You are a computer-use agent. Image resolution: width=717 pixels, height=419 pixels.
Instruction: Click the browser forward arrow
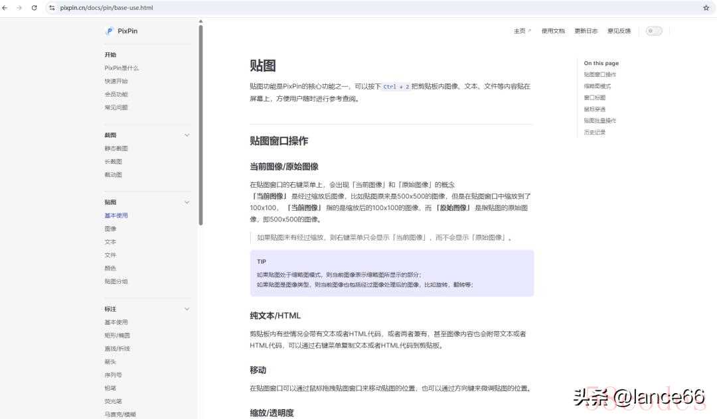(19, 8)
